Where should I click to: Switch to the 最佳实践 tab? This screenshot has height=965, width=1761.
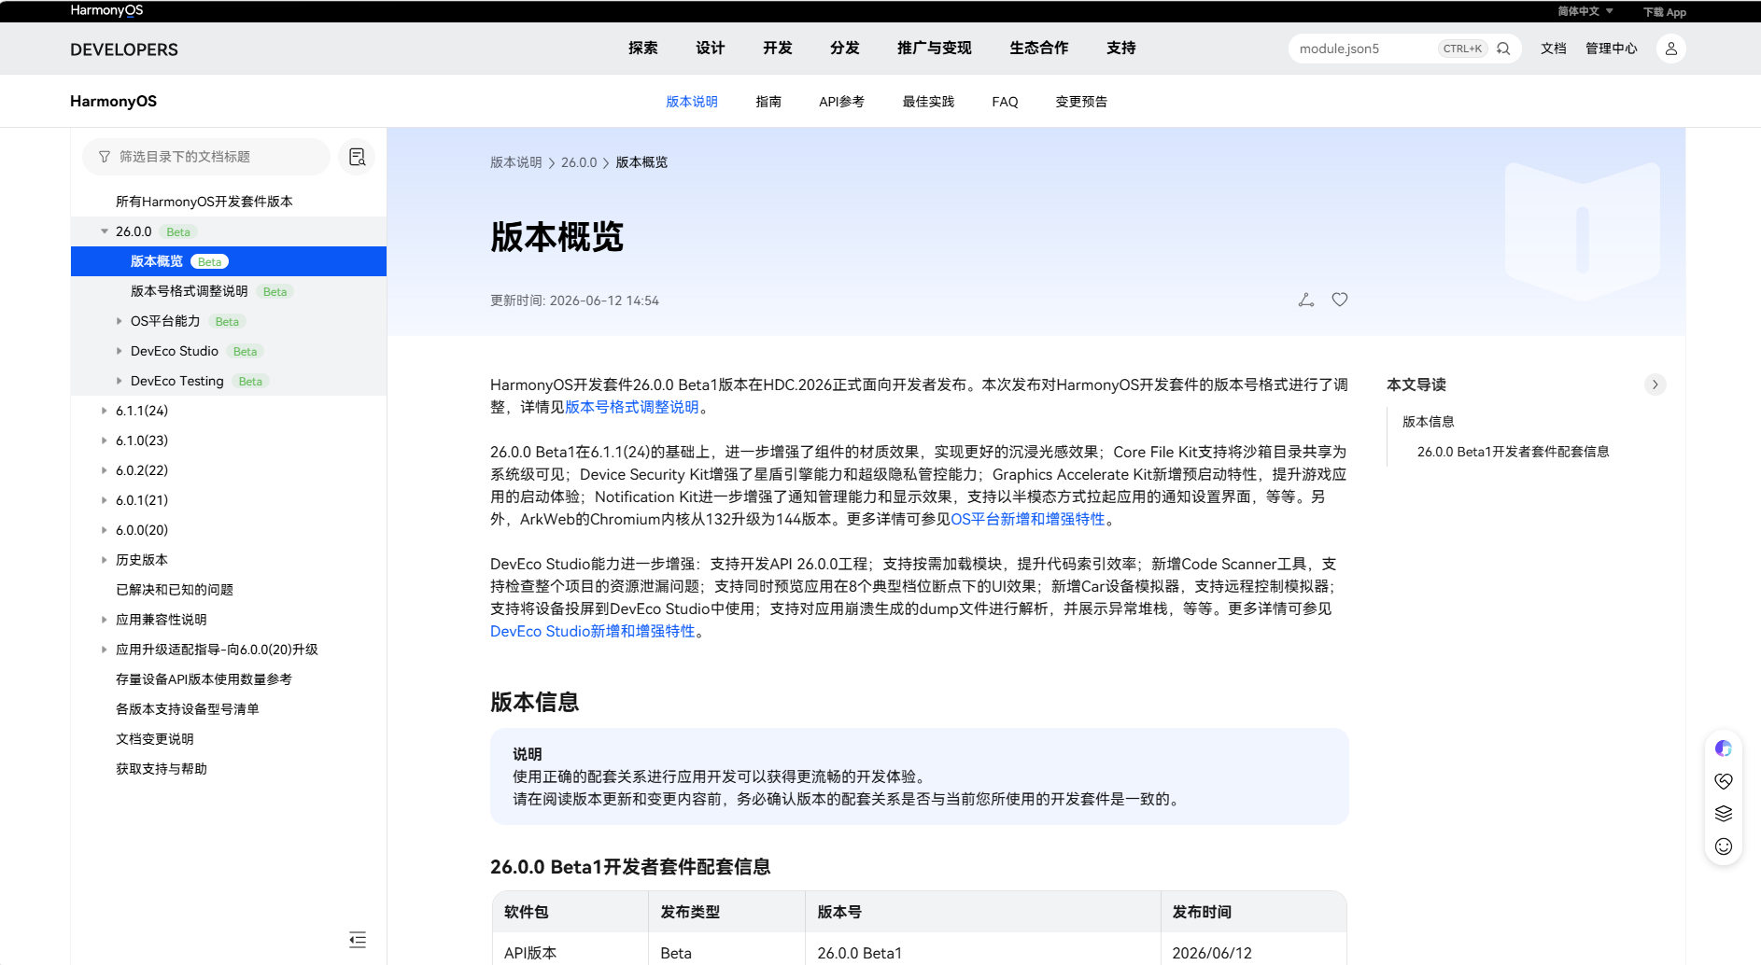[x=928, y=102]
